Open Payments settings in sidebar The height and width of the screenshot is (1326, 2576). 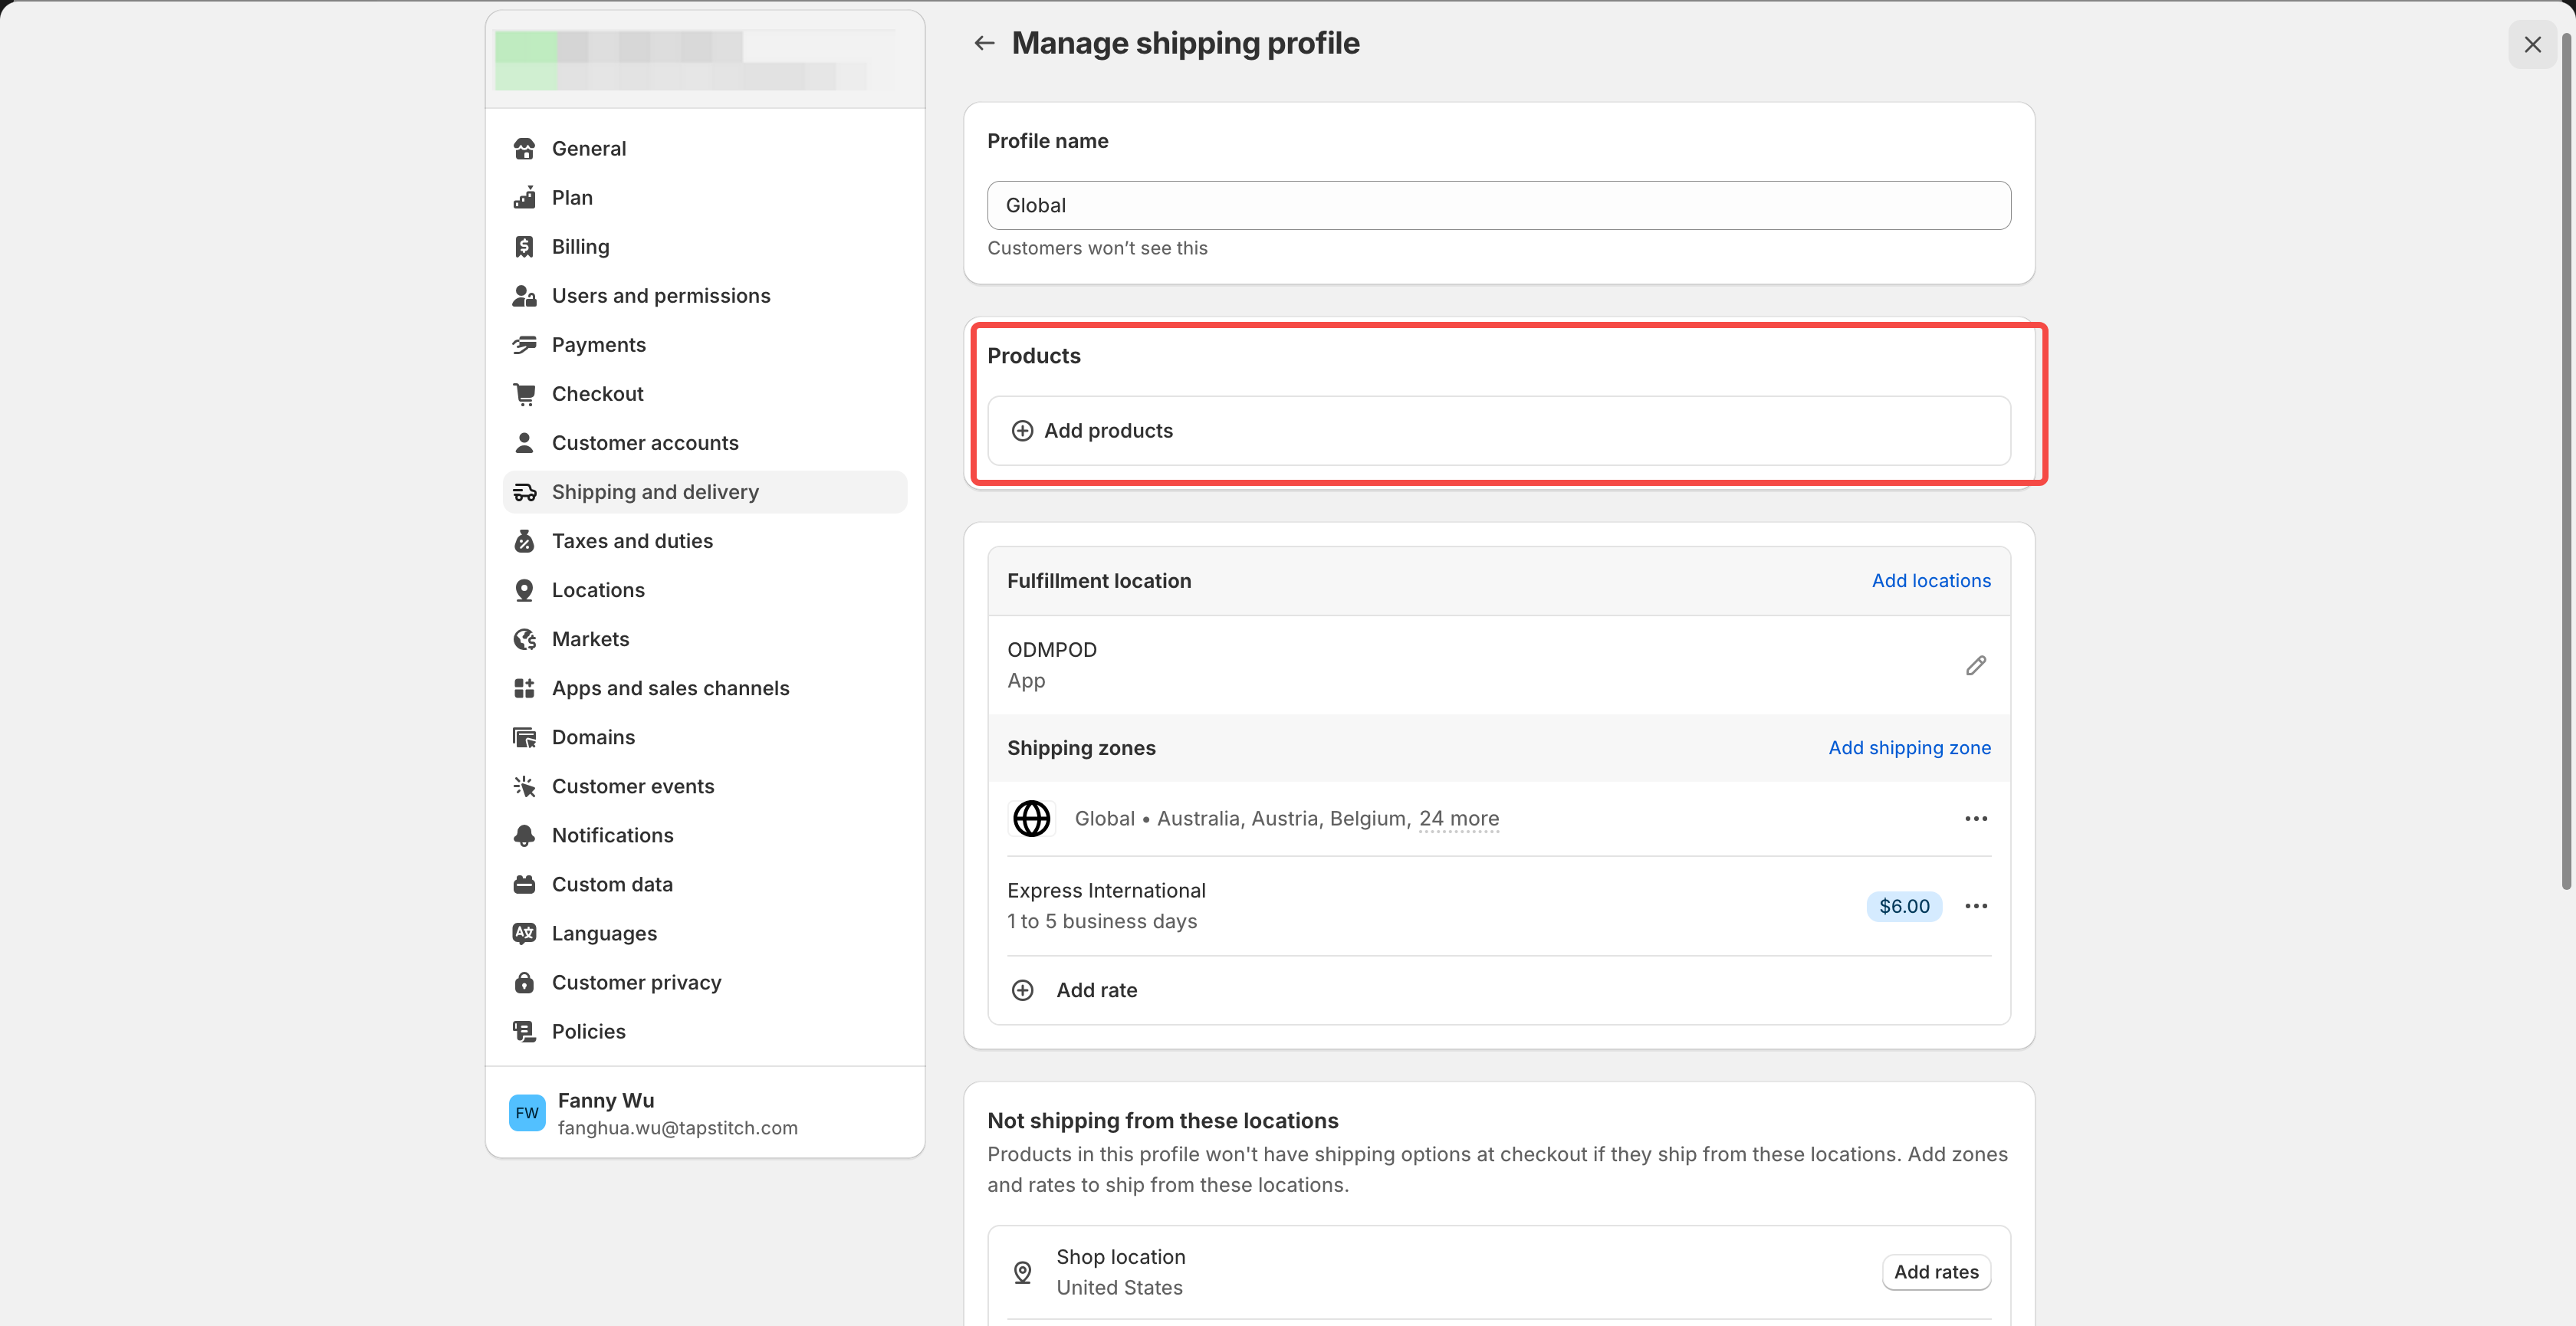(598, 345)
